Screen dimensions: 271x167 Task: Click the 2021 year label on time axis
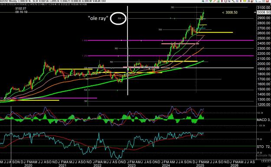pos(62,165)
